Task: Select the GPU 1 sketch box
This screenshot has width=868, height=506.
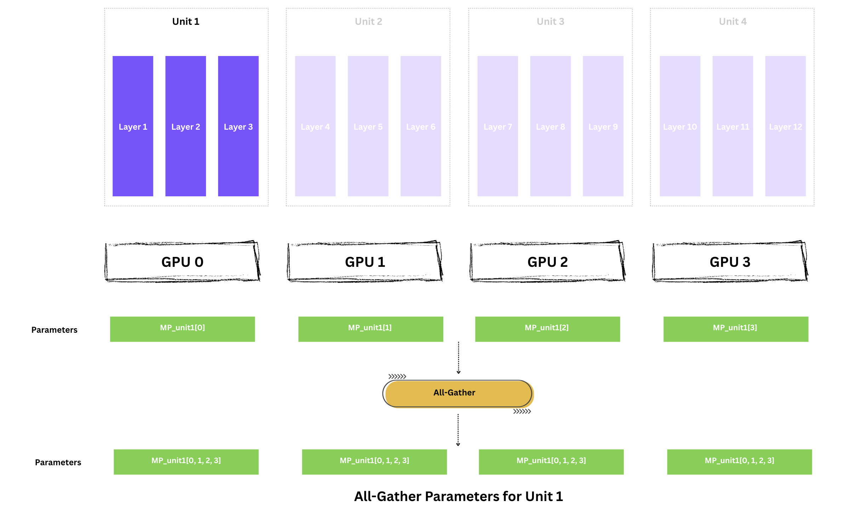Action: [365, 262]
